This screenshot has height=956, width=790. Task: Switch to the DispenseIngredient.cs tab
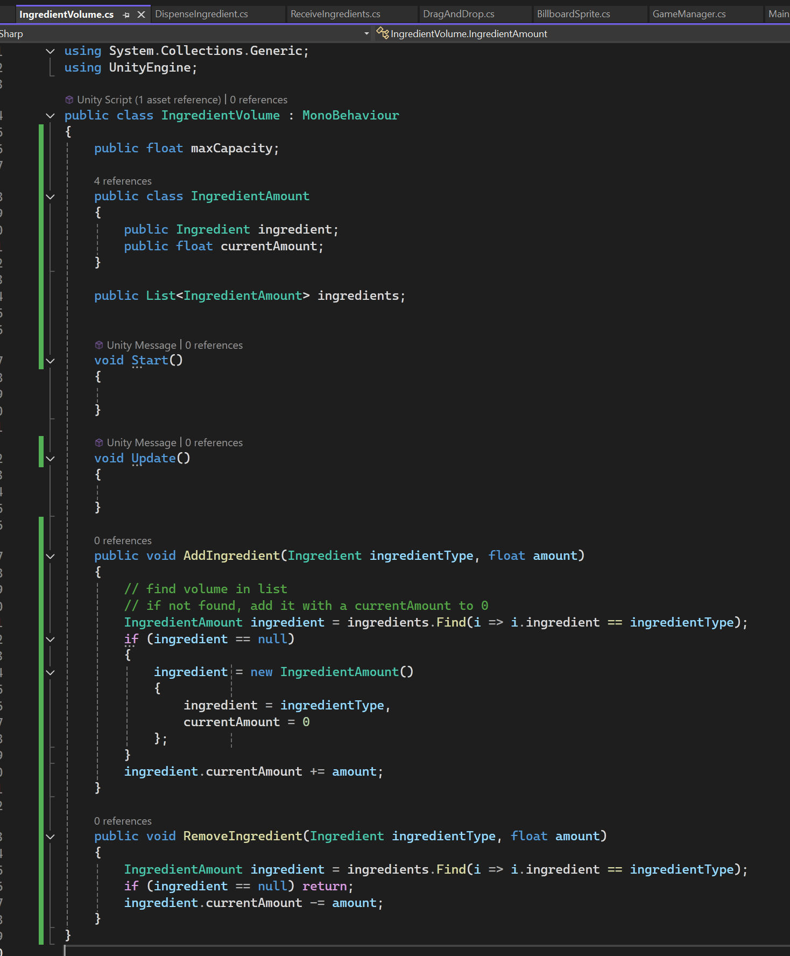click(202, 14)
